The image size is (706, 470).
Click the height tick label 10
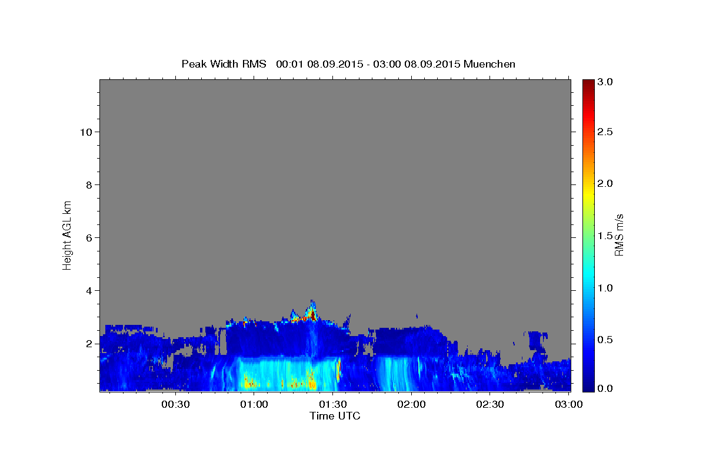tap(86, 132)
